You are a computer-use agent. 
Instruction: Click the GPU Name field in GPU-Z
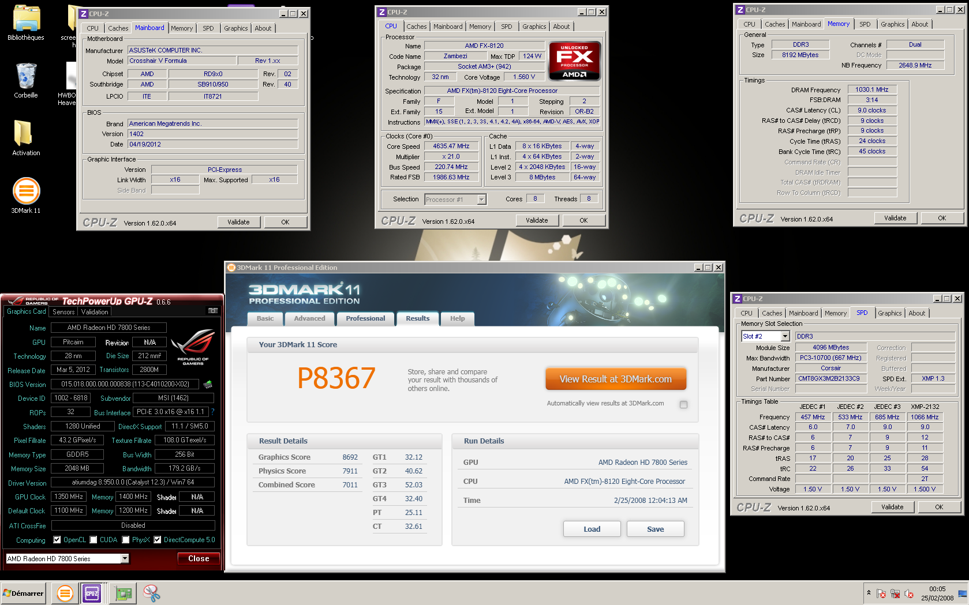click(109, 328)
